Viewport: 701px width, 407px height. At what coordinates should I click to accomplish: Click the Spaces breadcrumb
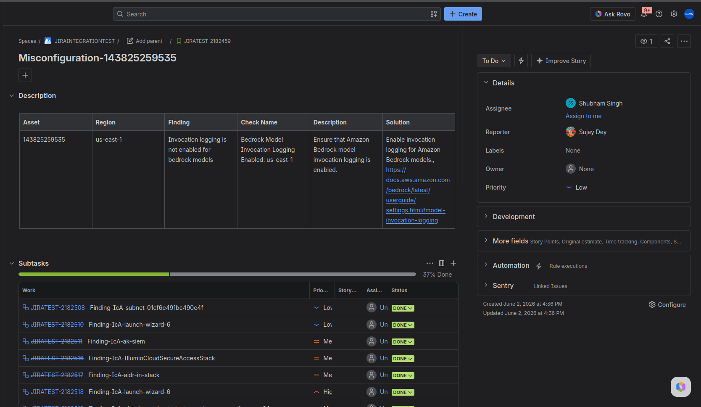27,41
